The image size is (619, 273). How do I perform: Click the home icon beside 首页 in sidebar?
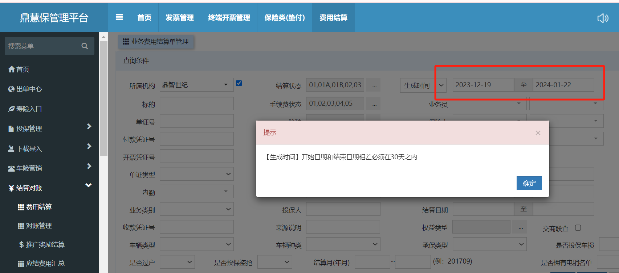12,69
